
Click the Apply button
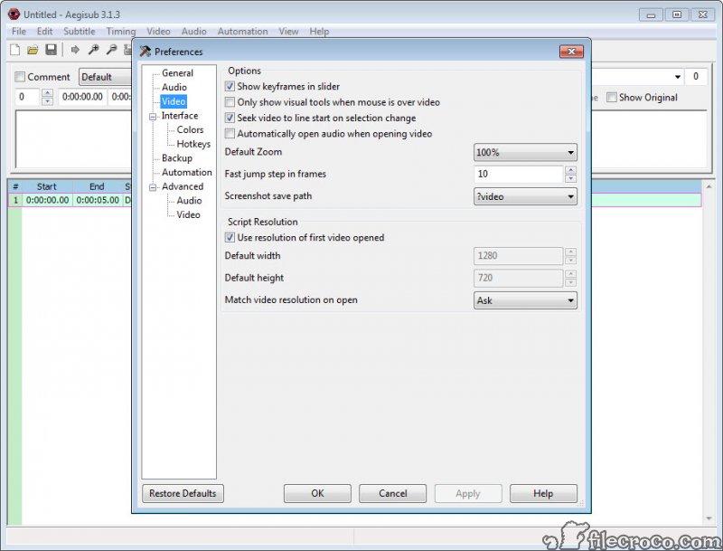pyautogui.click(x=468, y=493)
